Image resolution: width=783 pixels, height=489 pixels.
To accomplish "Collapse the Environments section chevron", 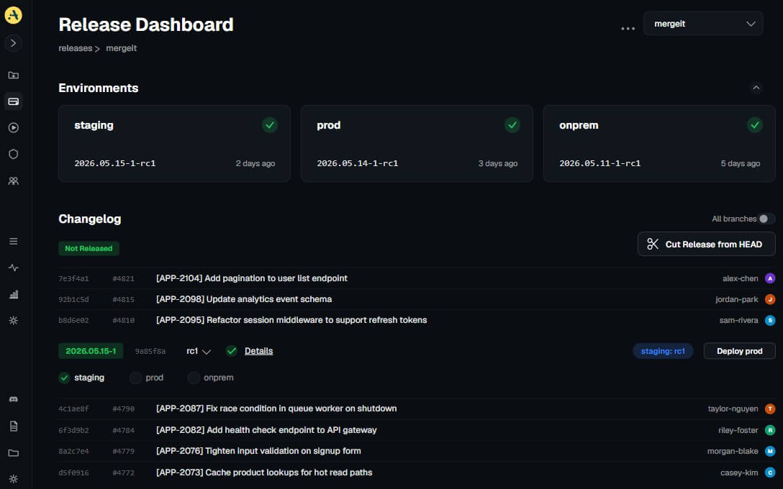I will click(x=756, y=88).
